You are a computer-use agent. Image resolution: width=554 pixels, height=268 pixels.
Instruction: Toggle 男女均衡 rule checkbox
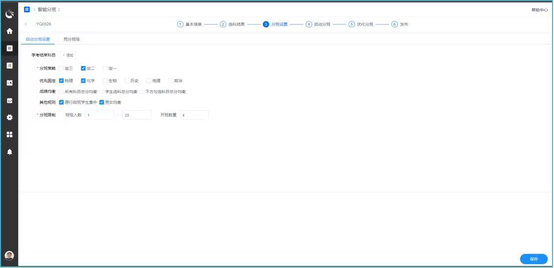(x=101, y=102)
